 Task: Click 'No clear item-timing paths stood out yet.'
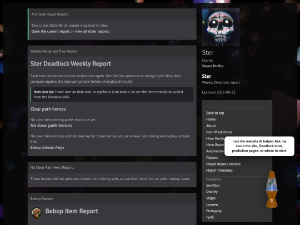click(x=63, y=119)
